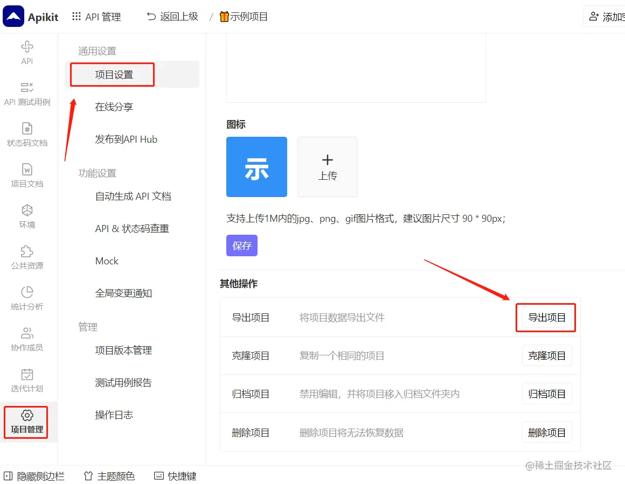
Task: Click the 图标 section label
Action: point(236,124)
